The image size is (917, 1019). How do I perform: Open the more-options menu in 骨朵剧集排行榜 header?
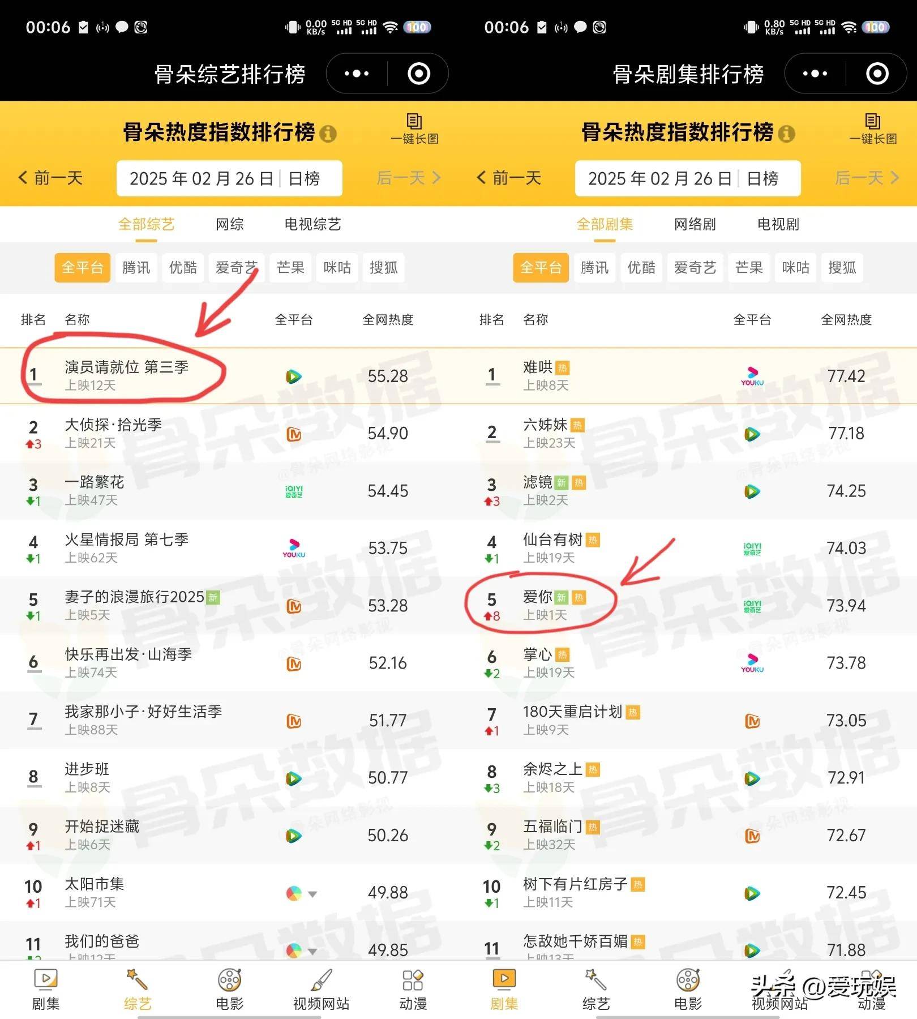[815, 74]
